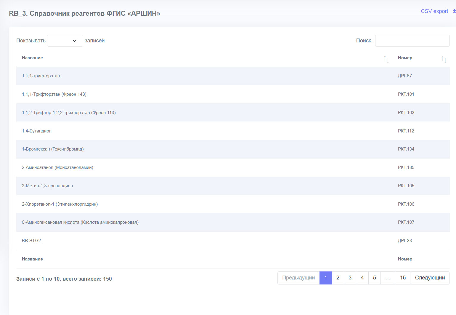Sort by Название column arrow icon
456x315 pixels.
pos(386,59)
